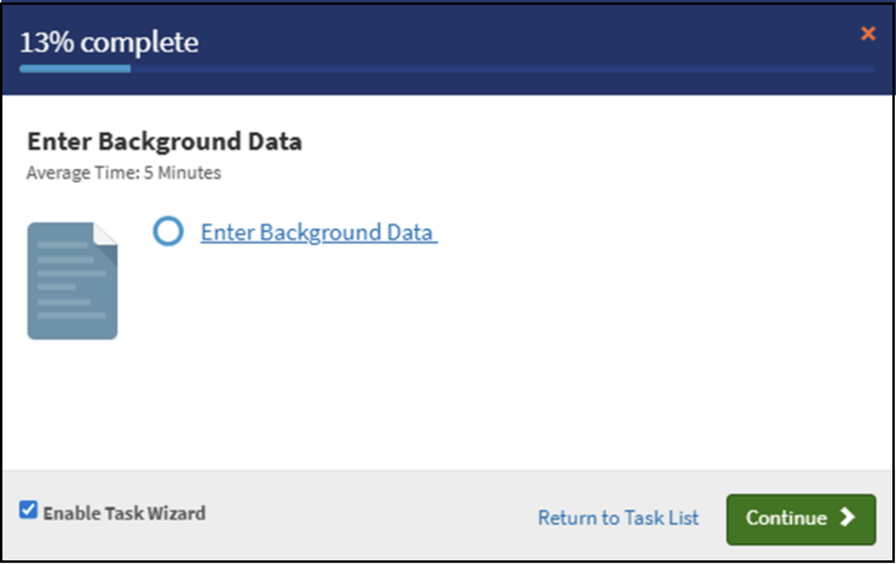Screen dimensions: 896x564
Task: Go back via Return to Task List
Action: pyautogui.click(x=618, y=518)
